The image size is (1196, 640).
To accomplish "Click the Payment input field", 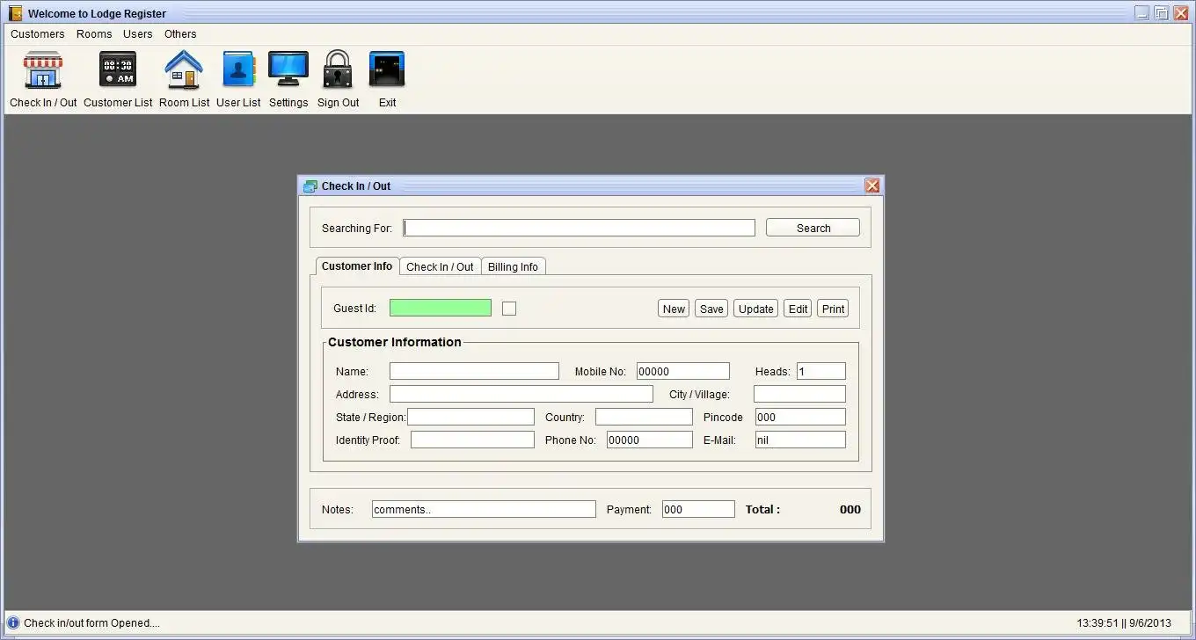I will pyautogui.click(x=698, y=509).
